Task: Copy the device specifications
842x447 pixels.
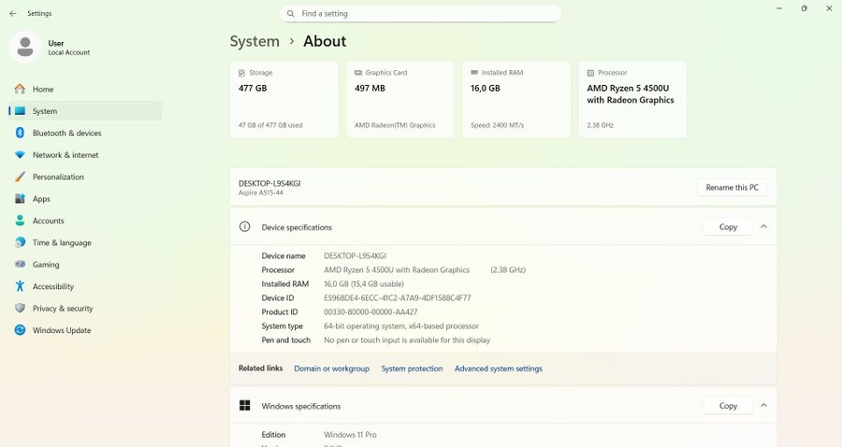Action: tap(728, 226)
